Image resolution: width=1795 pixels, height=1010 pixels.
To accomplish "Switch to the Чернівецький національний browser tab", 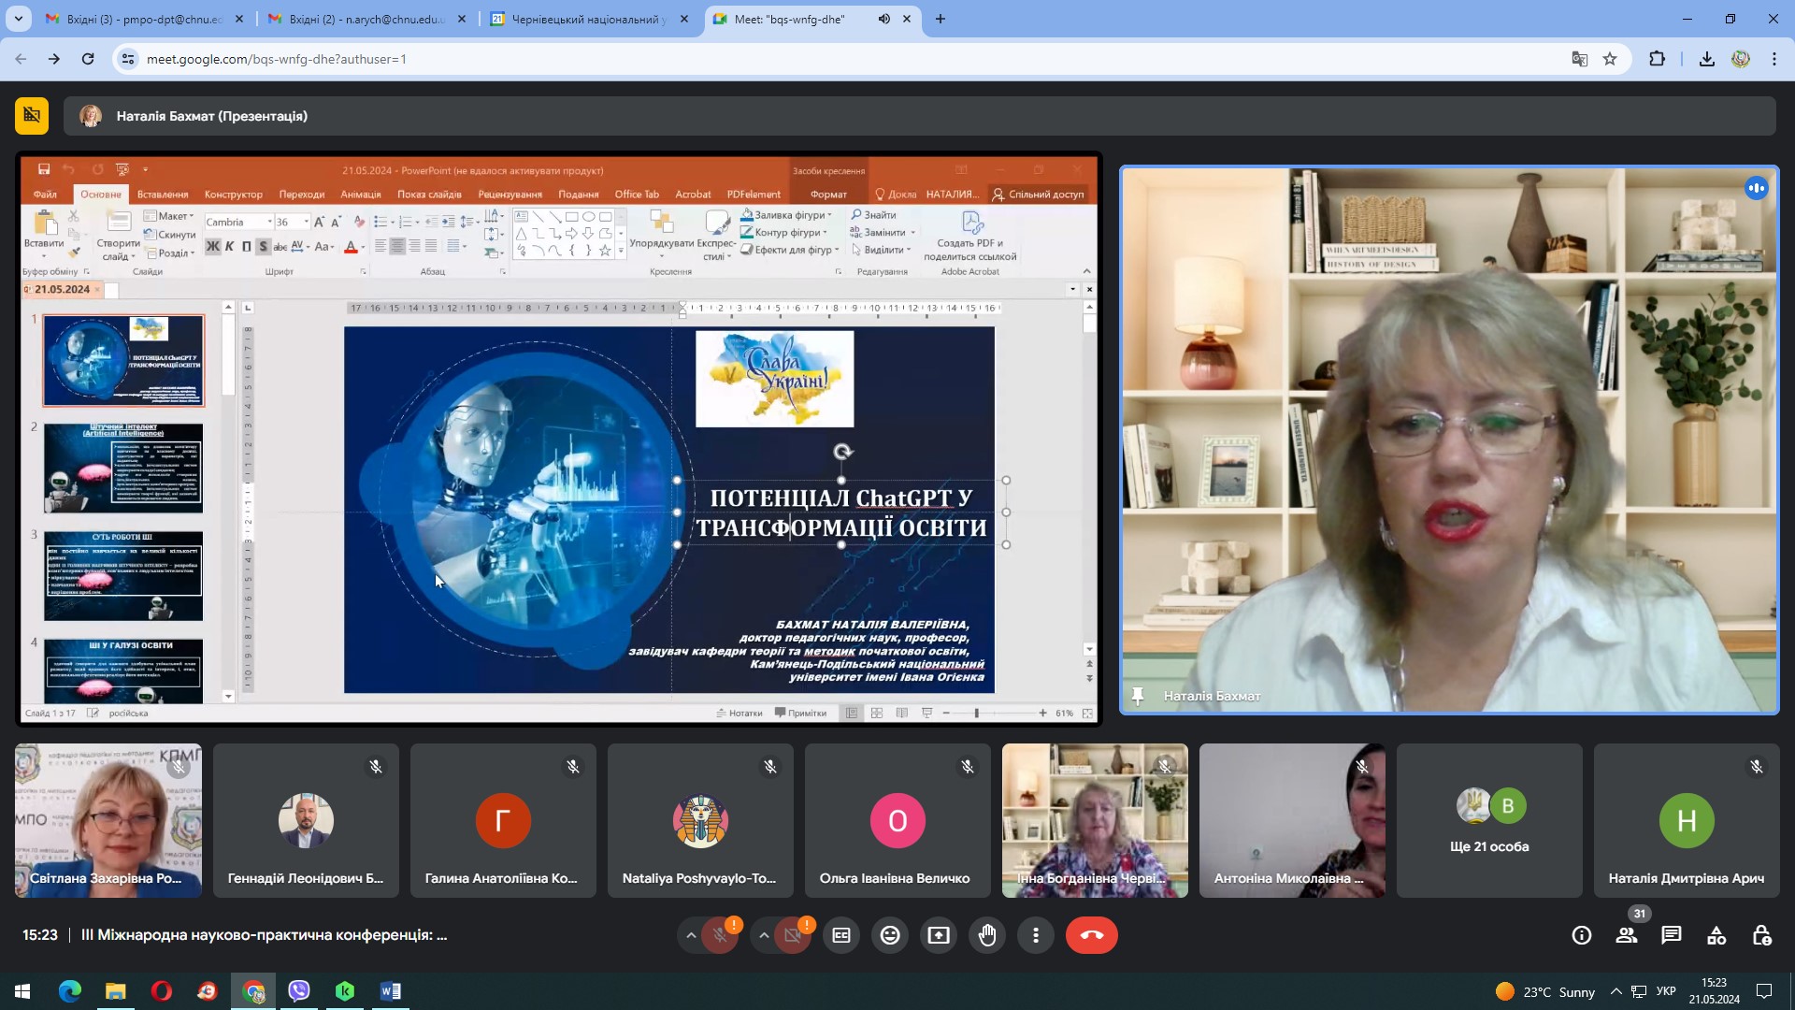I will tap(589, 19).
